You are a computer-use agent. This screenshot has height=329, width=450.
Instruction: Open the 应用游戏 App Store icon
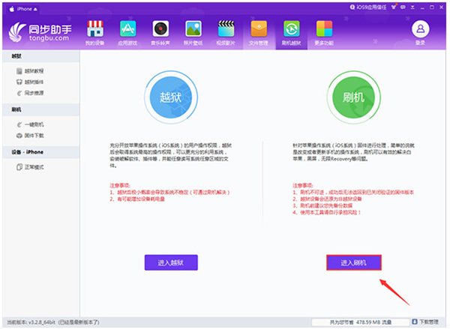[128, 29]
